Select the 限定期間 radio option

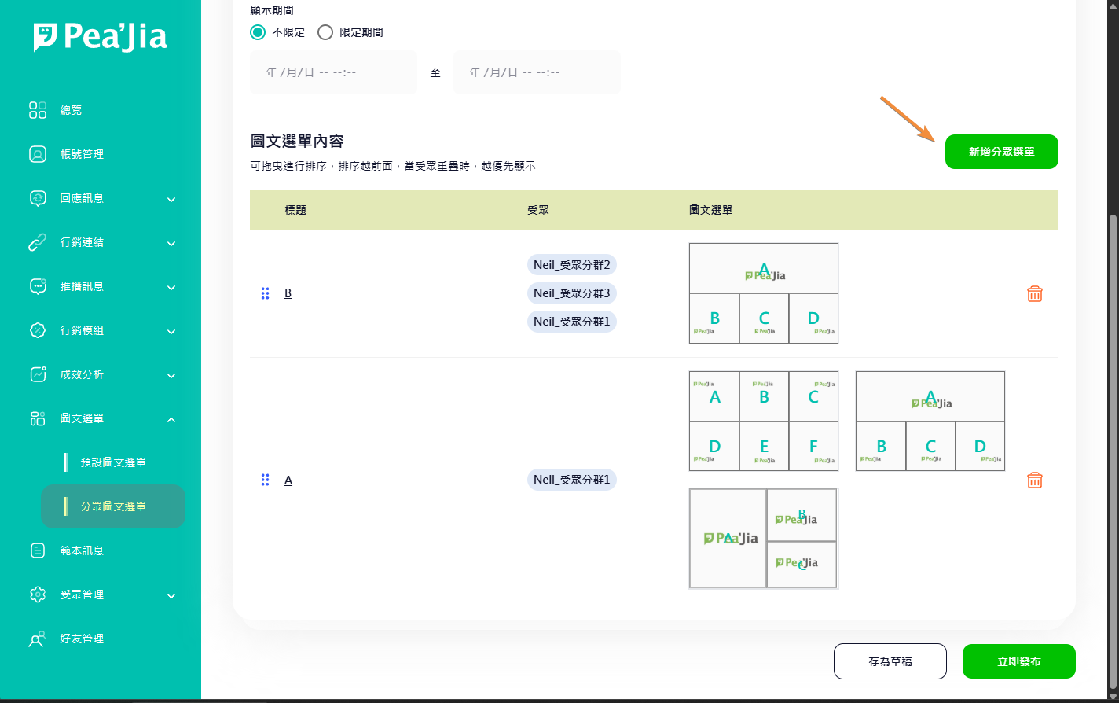325,32
